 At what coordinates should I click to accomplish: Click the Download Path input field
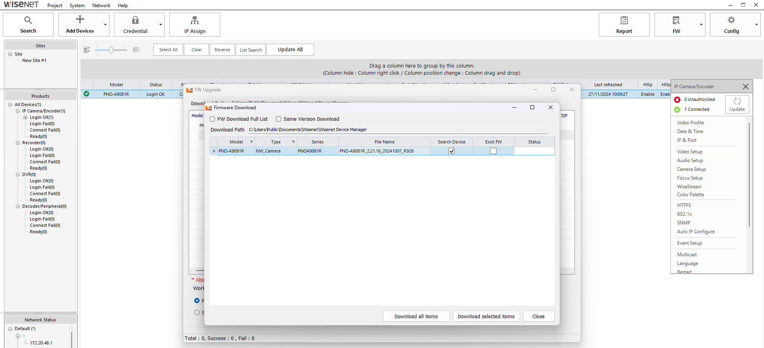(398, 130)
